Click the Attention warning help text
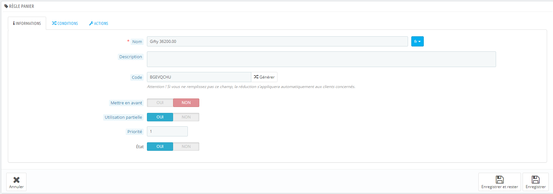 [251, 87]
